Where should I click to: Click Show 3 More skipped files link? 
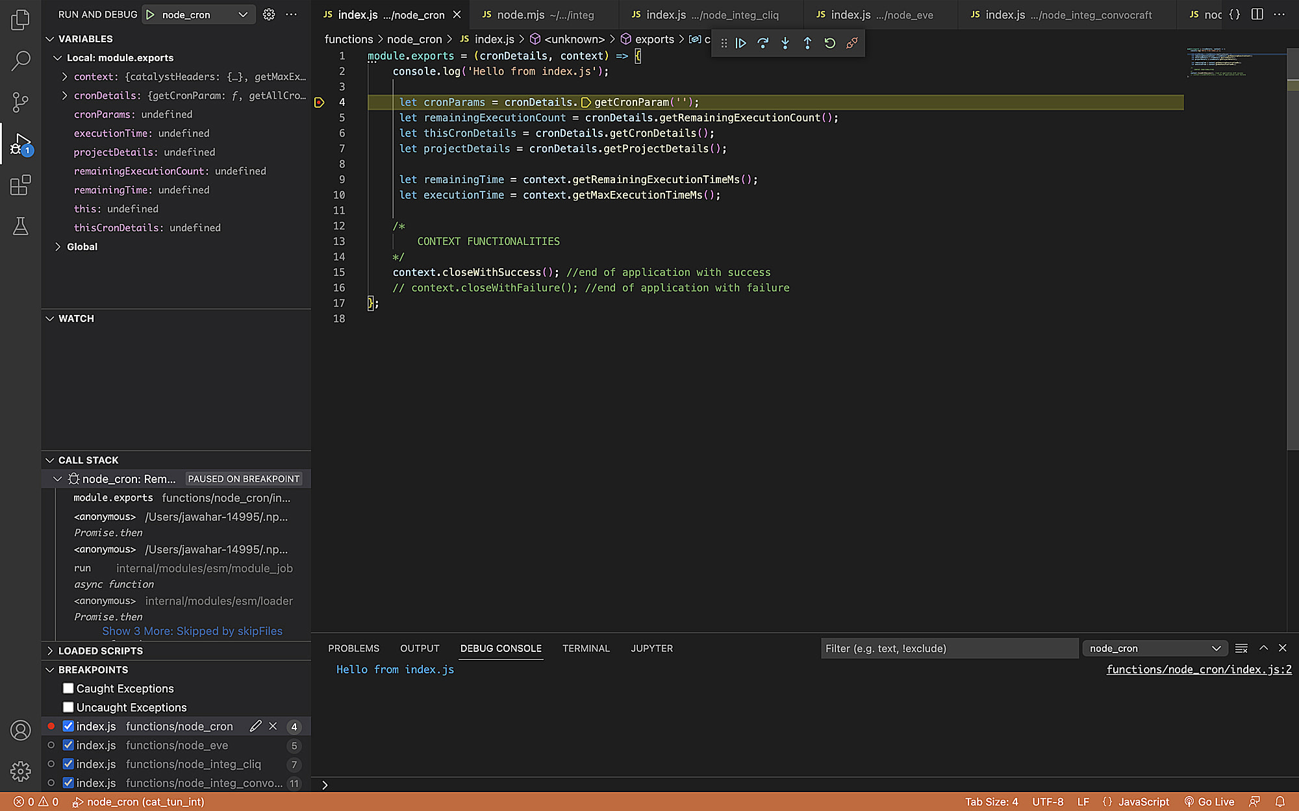(x=192, y=630)
